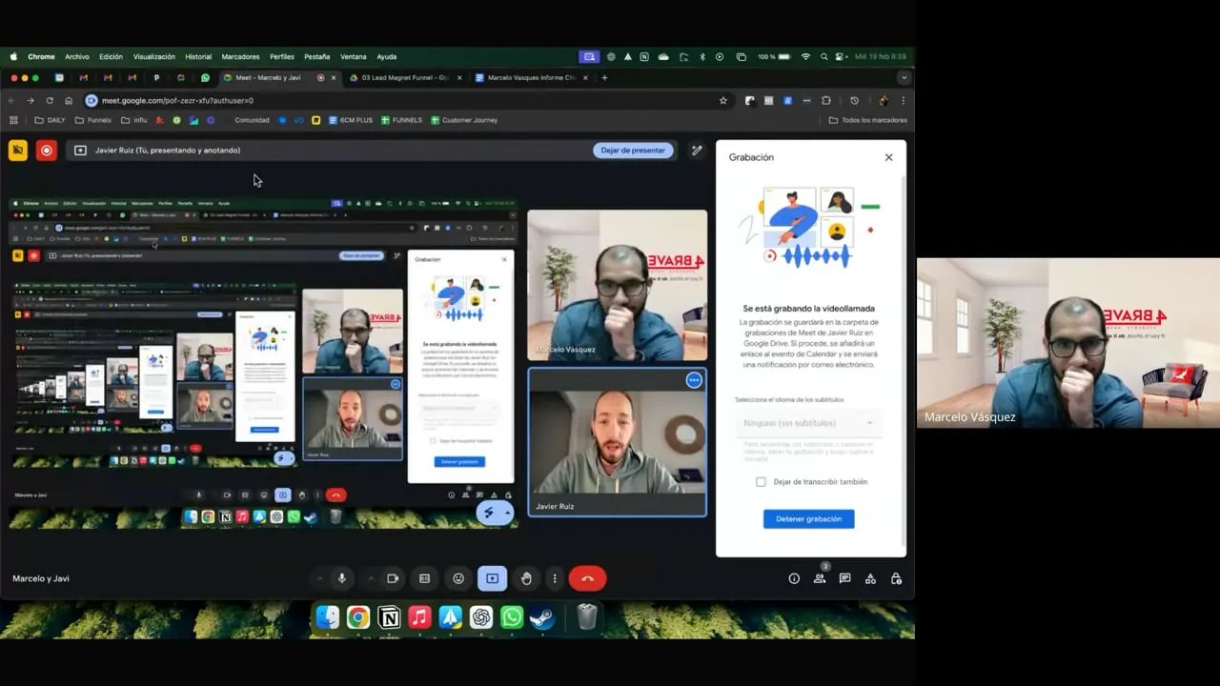
Task: Open Wi-Fi status in menu bar
Action: (x=805, y=56)
